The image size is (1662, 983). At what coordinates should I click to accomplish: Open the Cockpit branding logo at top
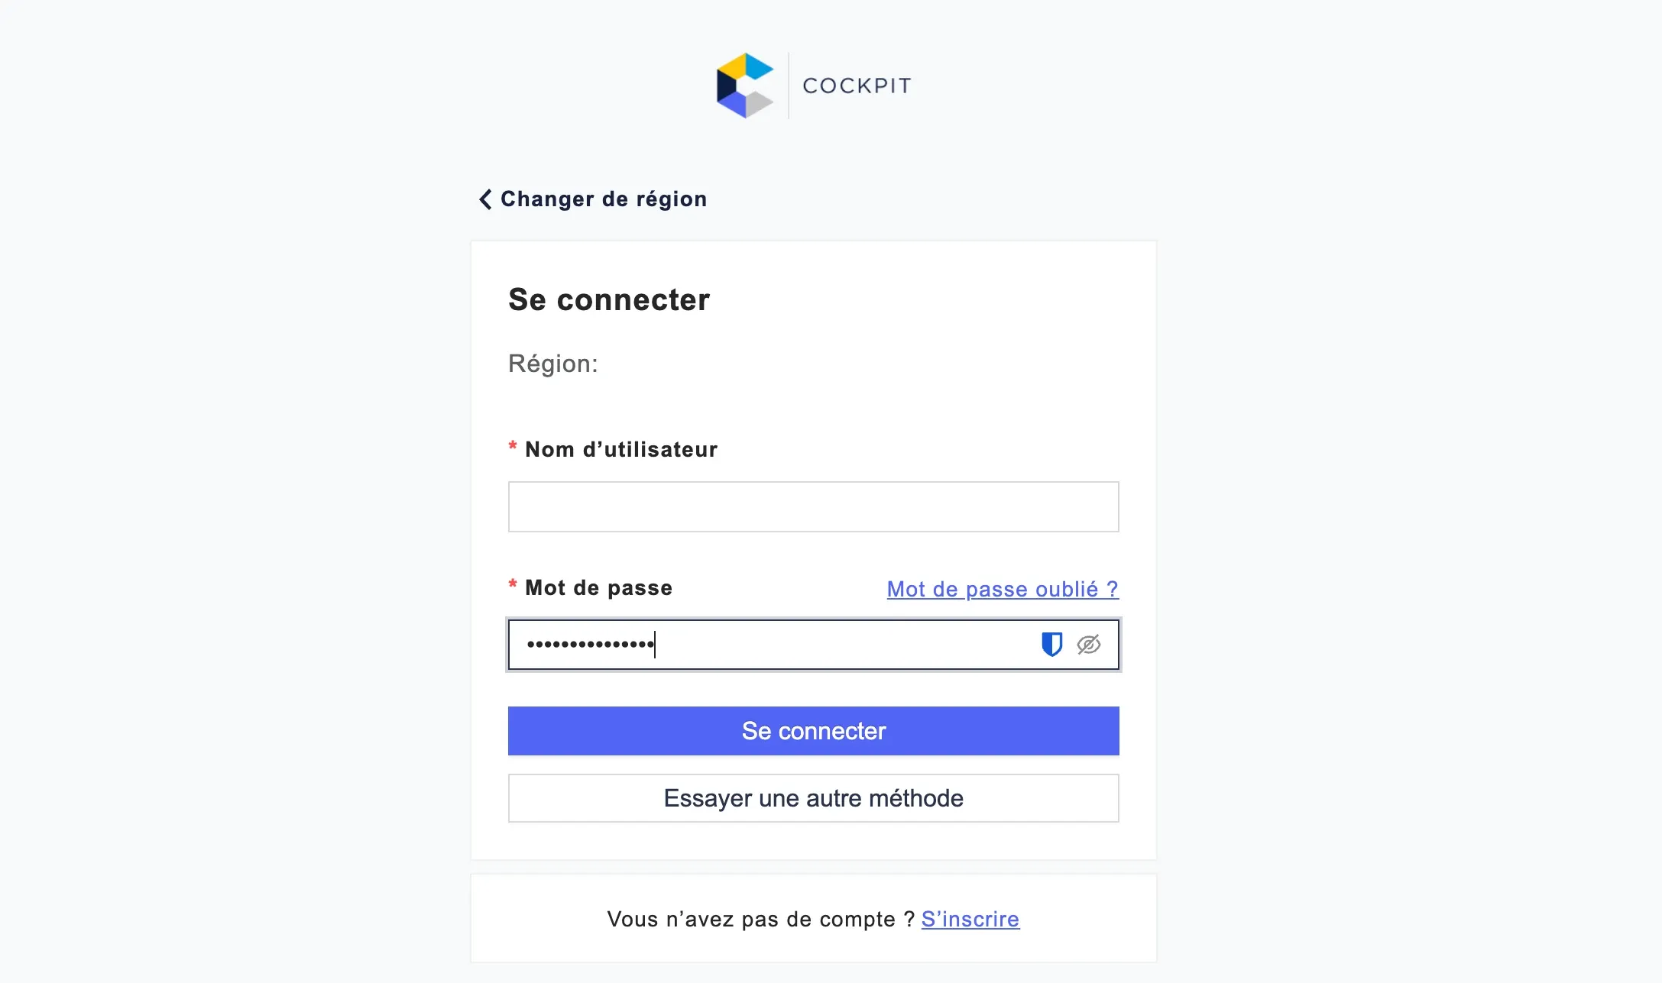click(812, 84)
